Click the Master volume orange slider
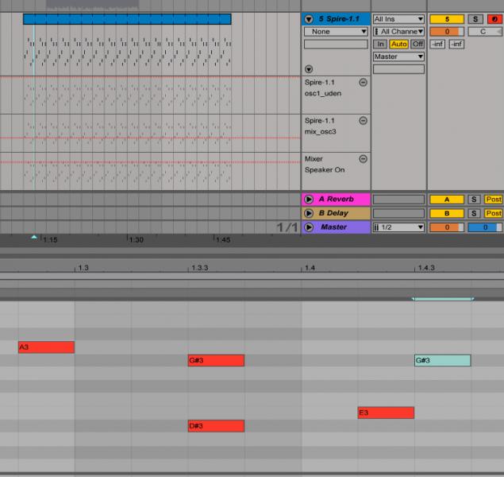 click(447, 227)
